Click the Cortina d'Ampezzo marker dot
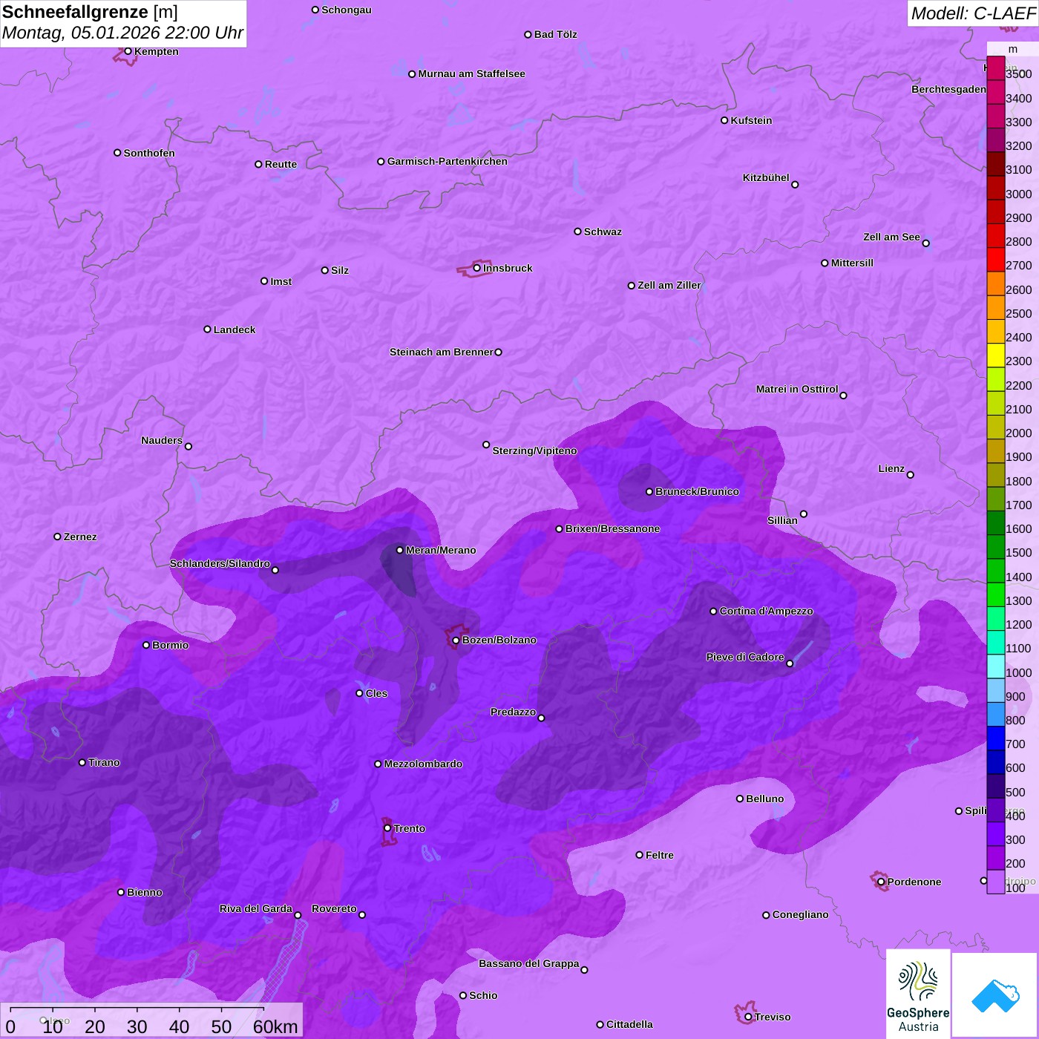1039x1039 pixels. coord(713,612)
